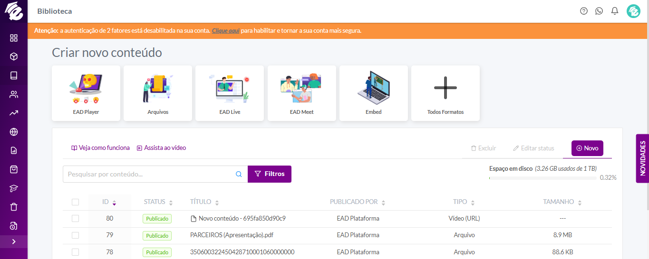Image resolution: width=649 pixels, height=259 pixels.
Task: Open the dashboard grid icon in sidebar
Action: [x=14, y=38]
